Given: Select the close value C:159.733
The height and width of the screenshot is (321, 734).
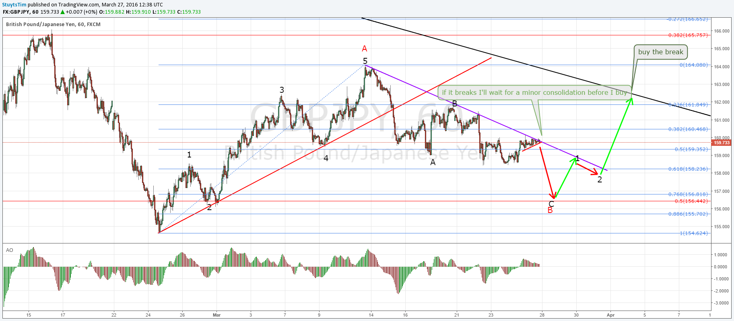Looking at the screenshot, I should [x=189, y=12].
